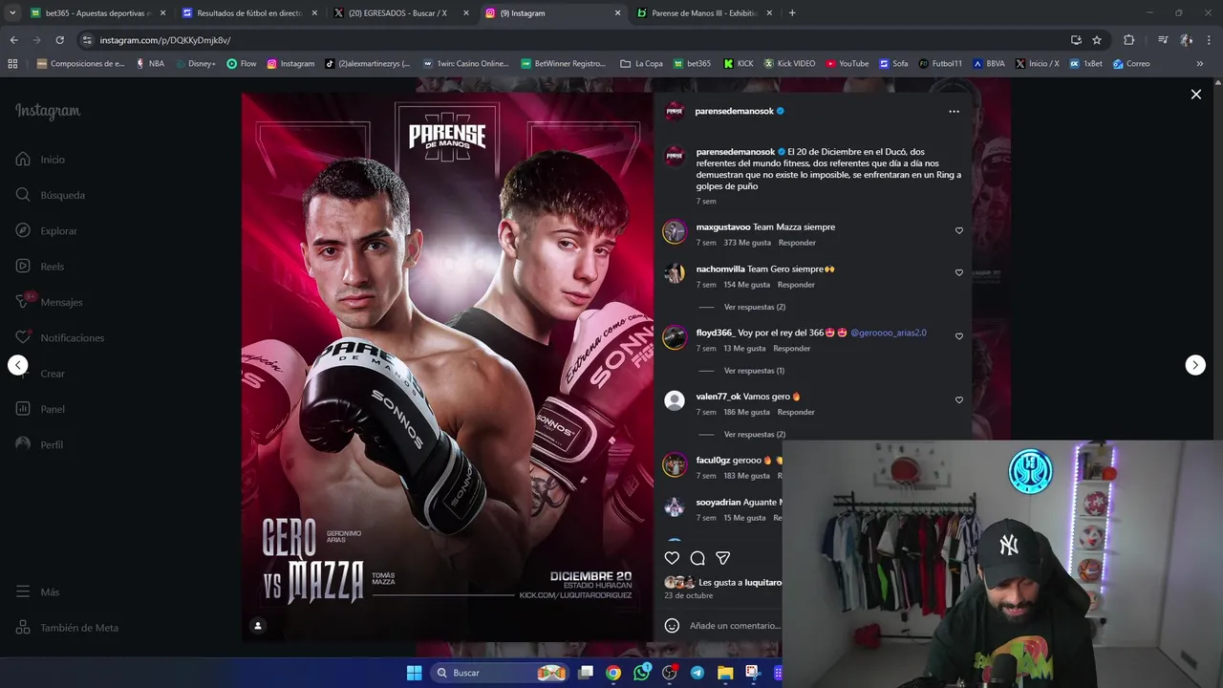Image resolution: width=1223 pixels, height=688 pixels.
Task: Open Explorar in Instagram sidebar
Action: click(x=47, y=231)
